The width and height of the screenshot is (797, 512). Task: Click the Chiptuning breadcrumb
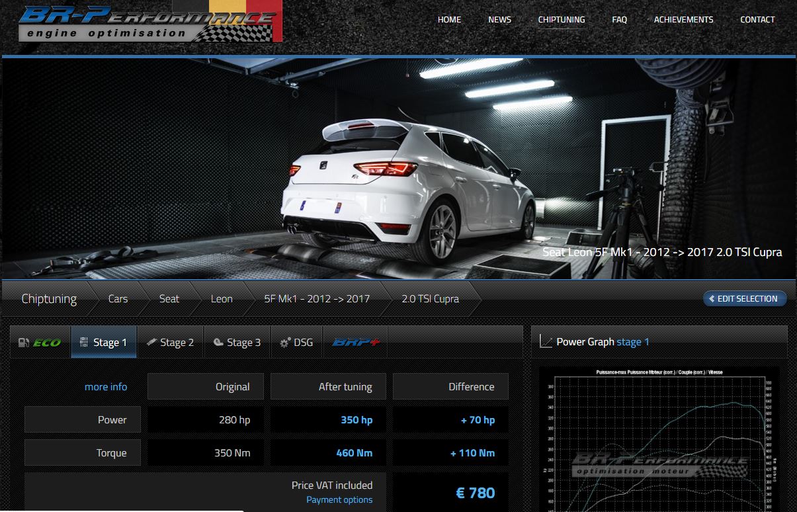(49, 299)
